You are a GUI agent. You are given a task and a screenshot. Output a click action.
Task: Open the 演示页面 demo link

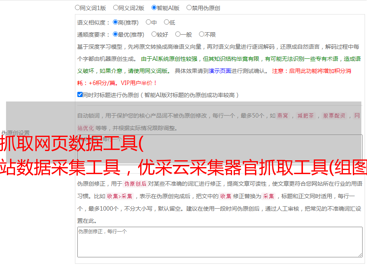click(x=220, y=71)
